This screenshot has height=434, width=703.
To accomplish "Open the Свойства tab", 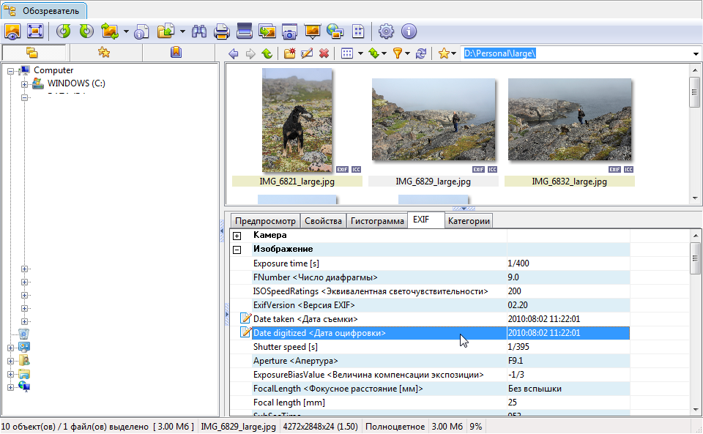I will pyautogui.click(x=323, y=221).
